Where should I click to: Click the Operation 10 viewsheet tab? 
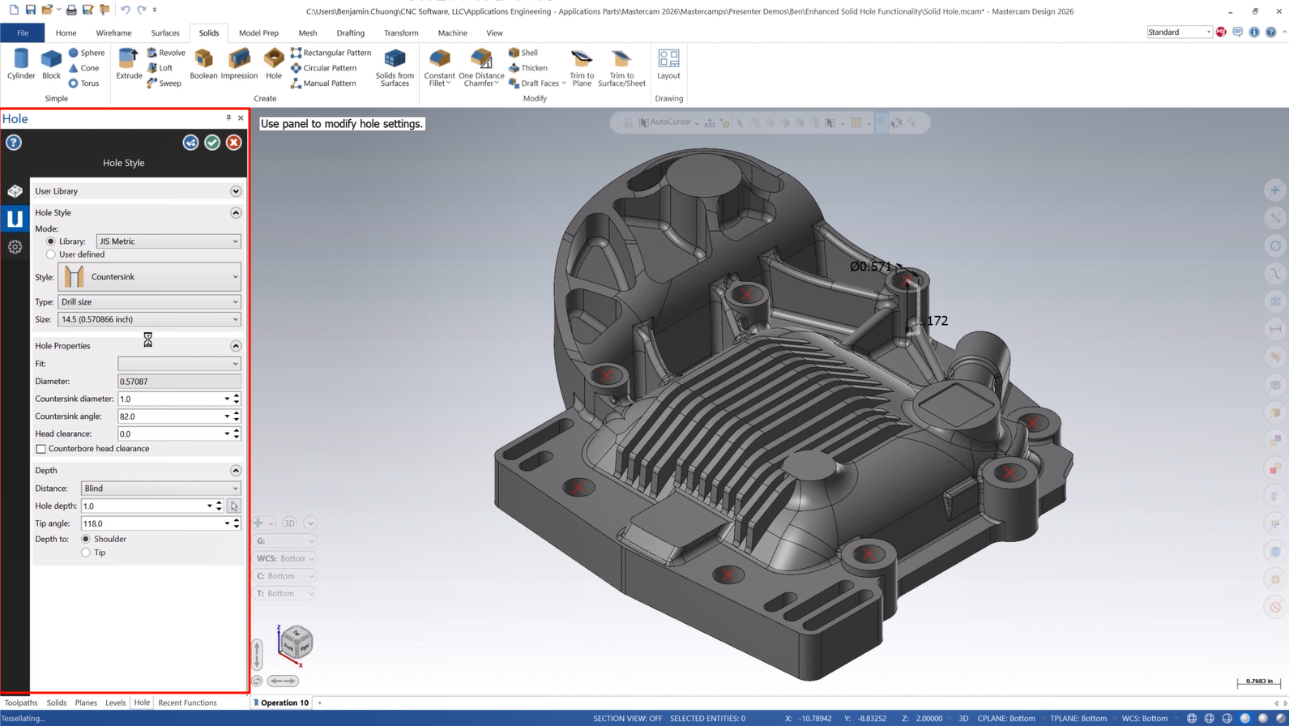(x=280, y=703)
